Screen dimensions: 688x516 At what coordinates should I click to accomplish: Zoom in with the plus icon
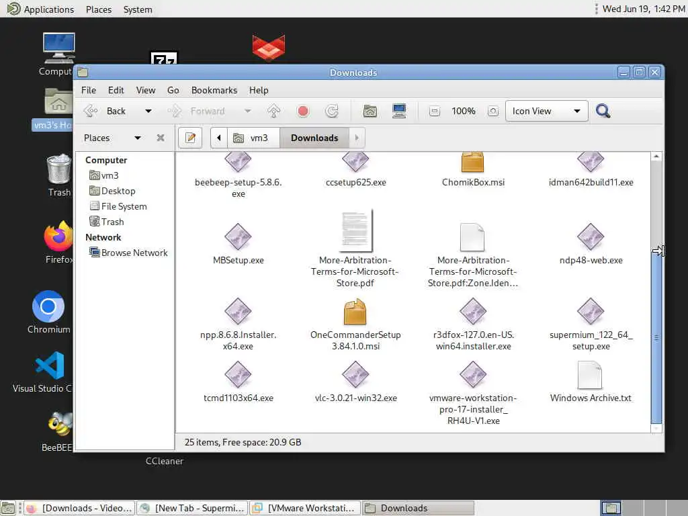493,111
